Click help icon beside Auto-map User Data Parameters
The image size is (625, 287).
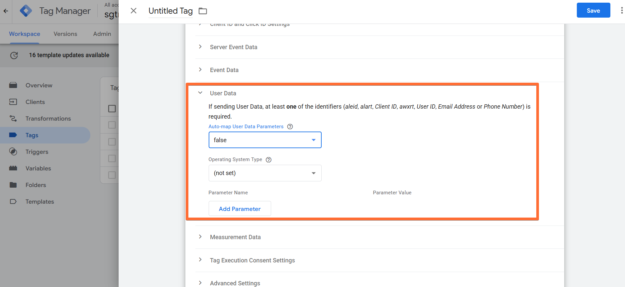290,127
